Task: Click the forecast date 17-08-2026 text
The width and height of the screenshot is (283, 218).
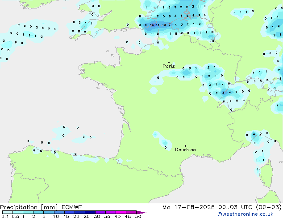Action: click(x=194, y=207)
